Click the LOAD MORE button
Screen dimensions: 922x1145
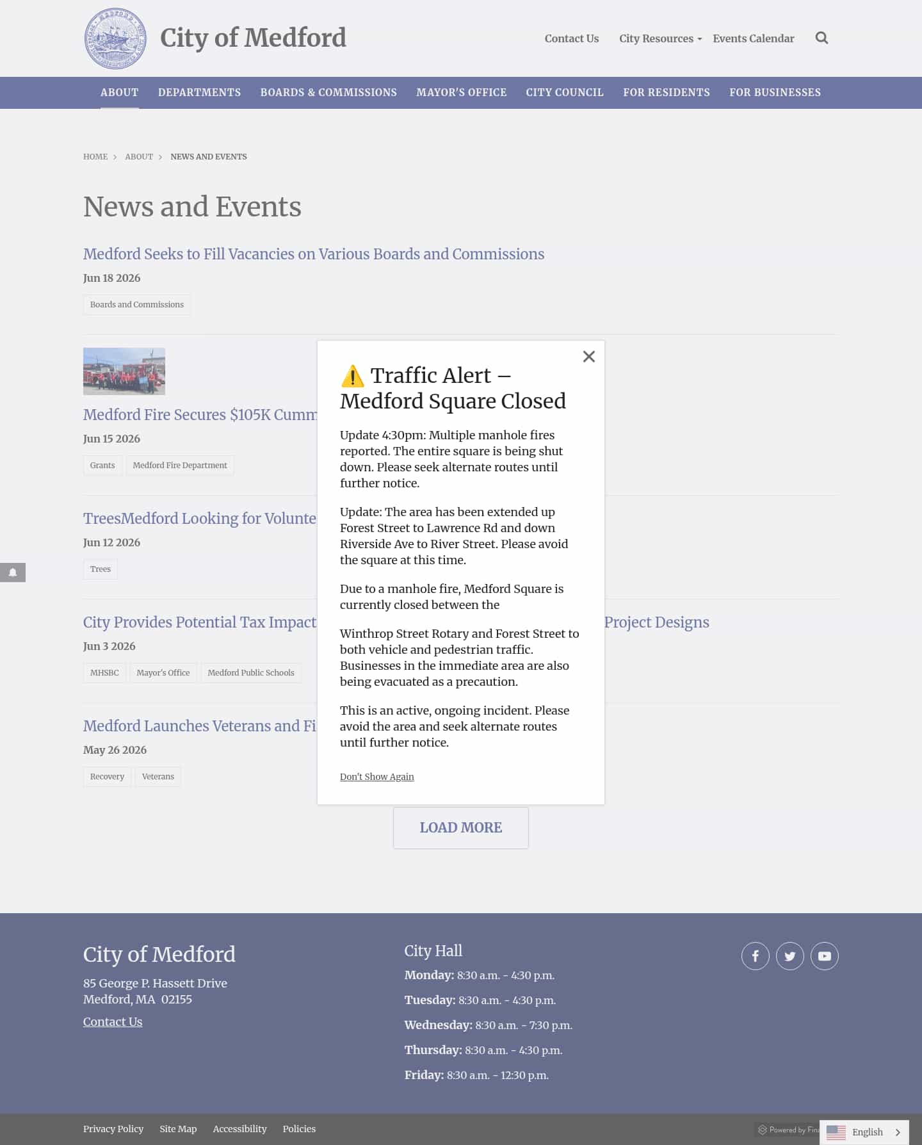[x=461, y=828]
